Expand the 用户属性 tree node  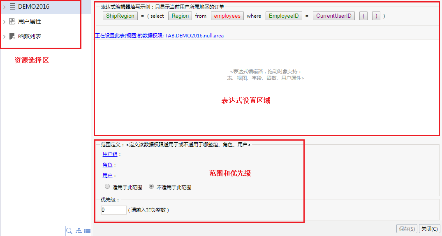(4, 22)
